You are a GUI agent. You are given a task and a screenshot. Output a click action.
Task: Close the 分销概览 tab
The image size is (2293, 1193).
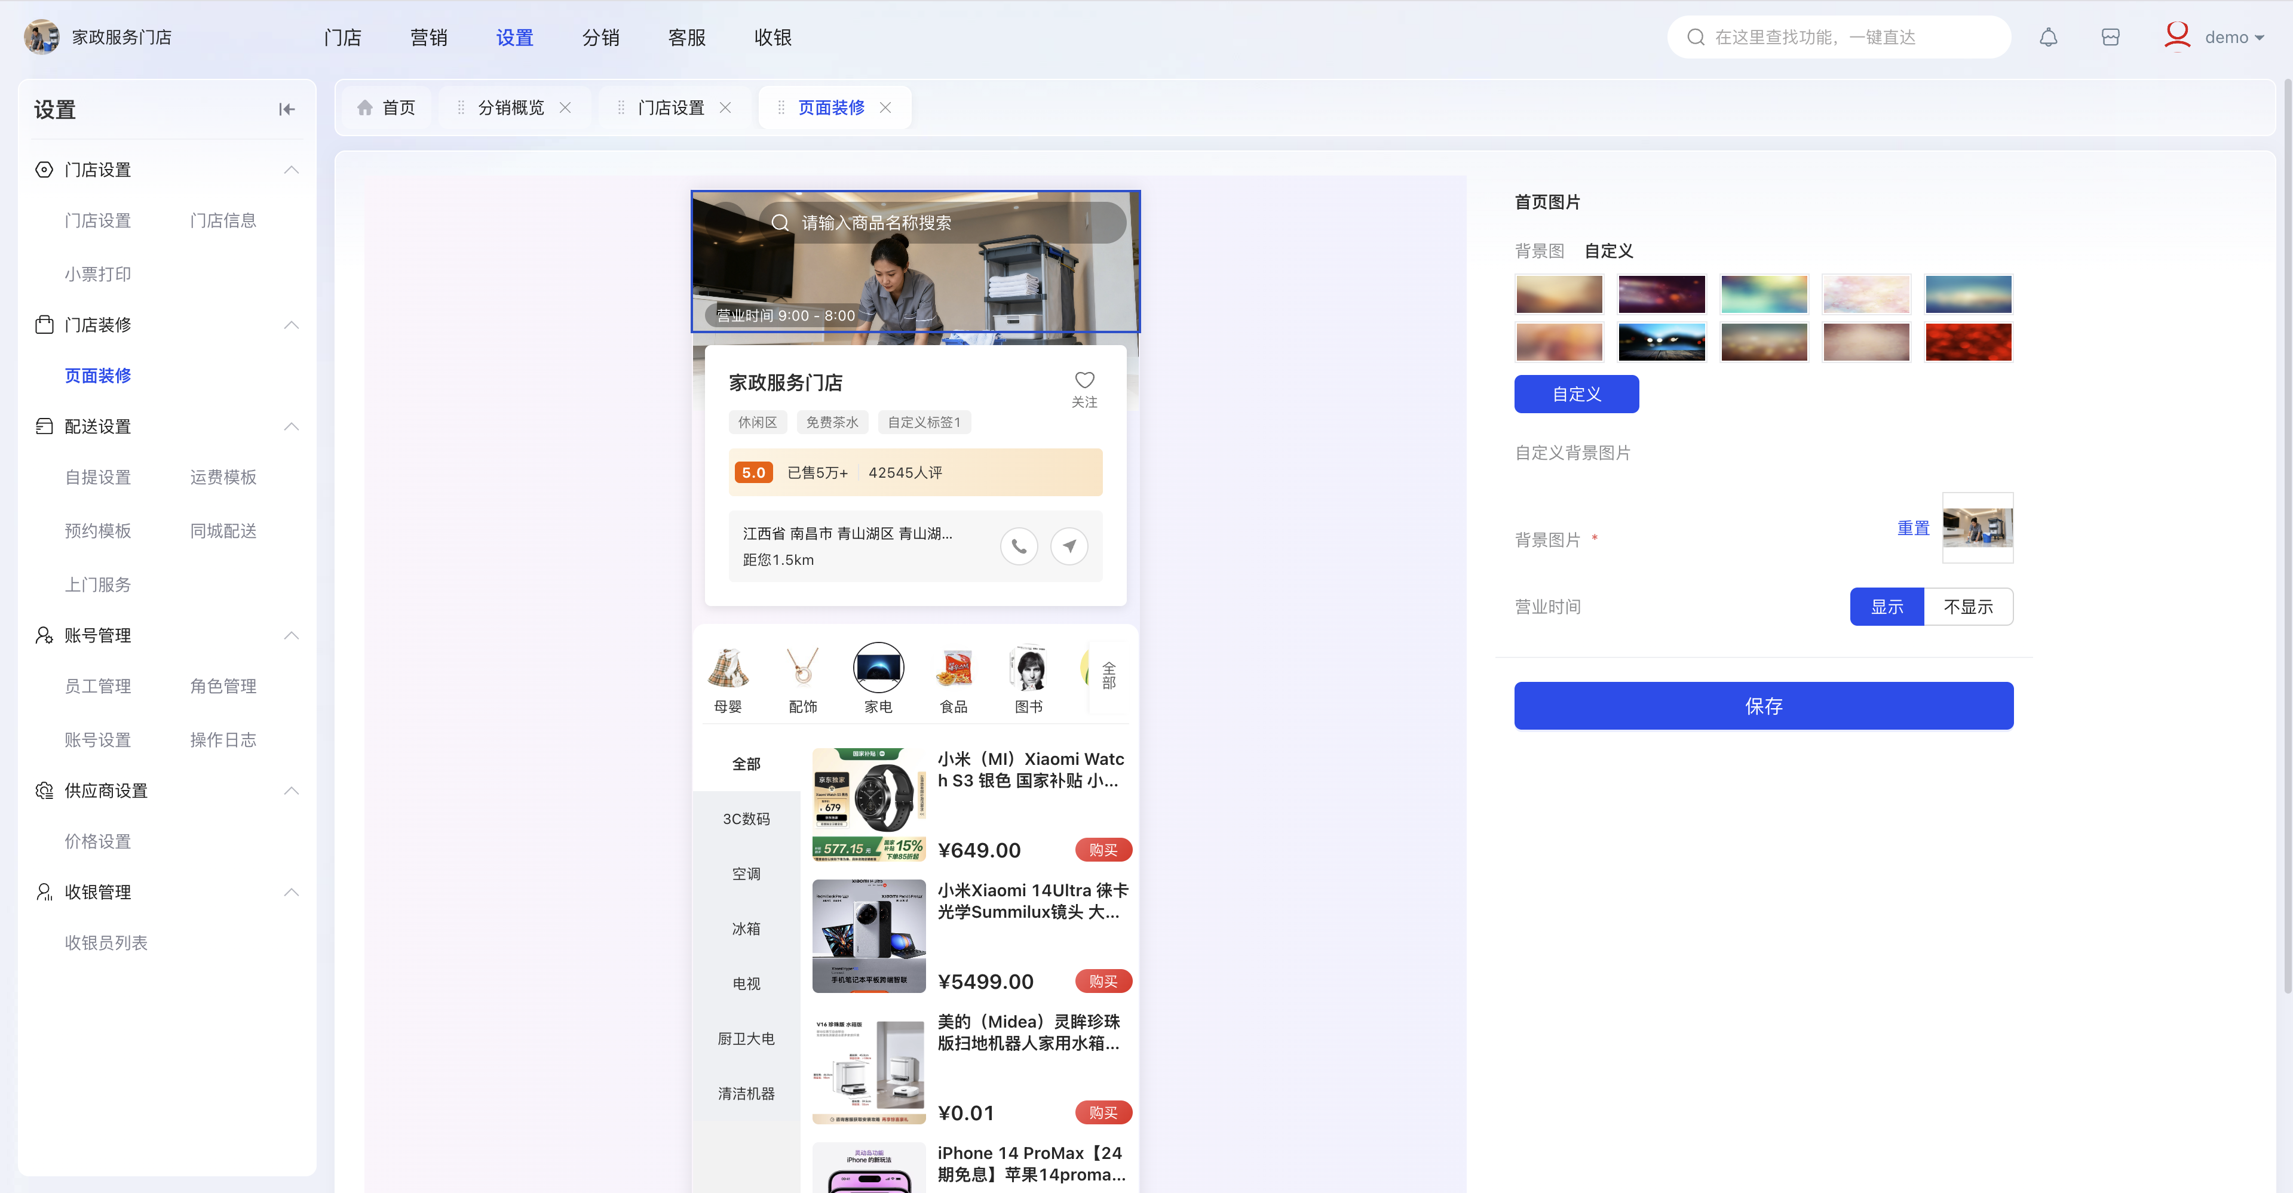coord(565,107)
